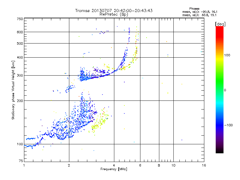Click the plot title 'Tromsø 20130707 20:42:00-20:43:43'
Viewport: 240px width, 180px height.
point(114,10)
